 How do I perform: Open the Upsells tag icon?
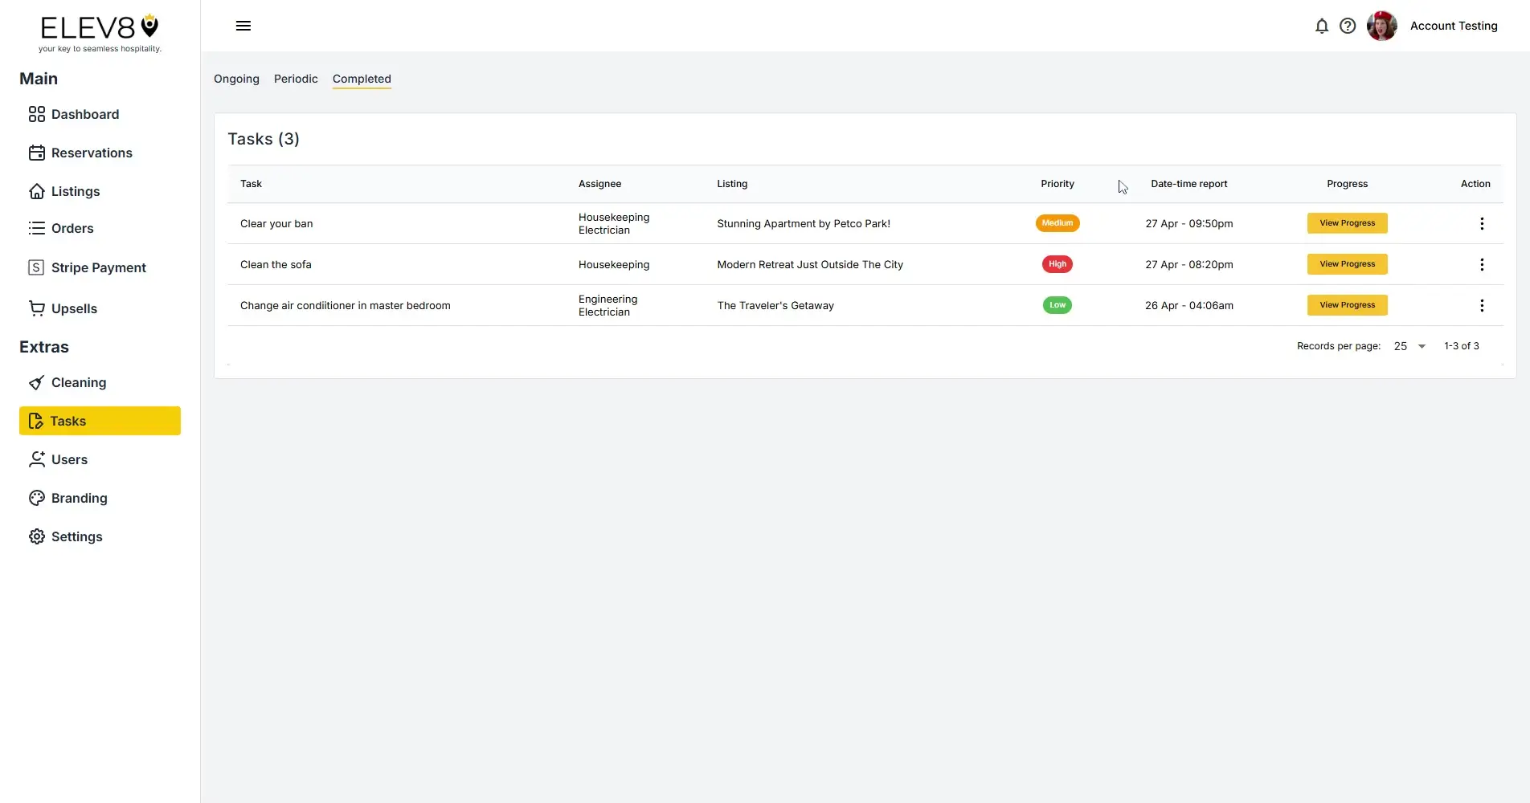[x=36, y=308]
